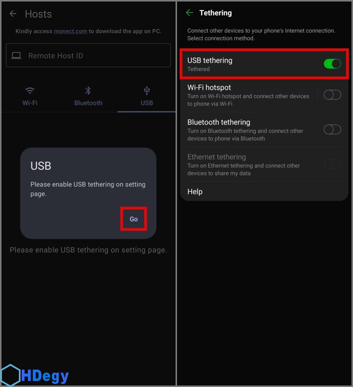The image size is (353, 387).
Task: Go back from the Hosts screen
Action: pyautogui.click(x=13, y=14)
